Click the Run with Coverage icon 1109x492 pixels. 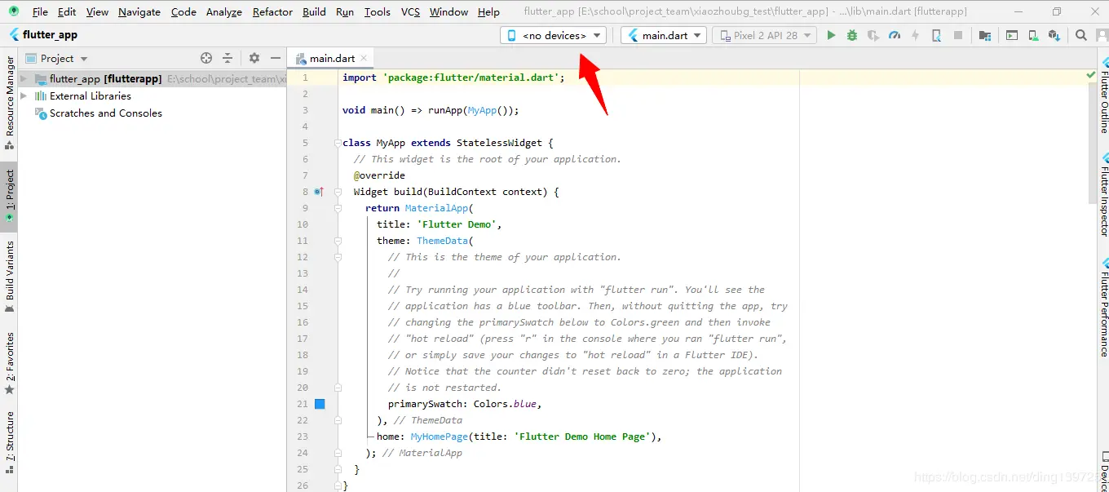(873, 35)
